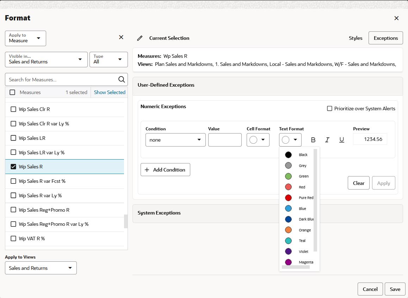Image resolution: width=408 pixels, height=298 pixels.
Task: Click the Show Selected link
Action: [110, 92]
